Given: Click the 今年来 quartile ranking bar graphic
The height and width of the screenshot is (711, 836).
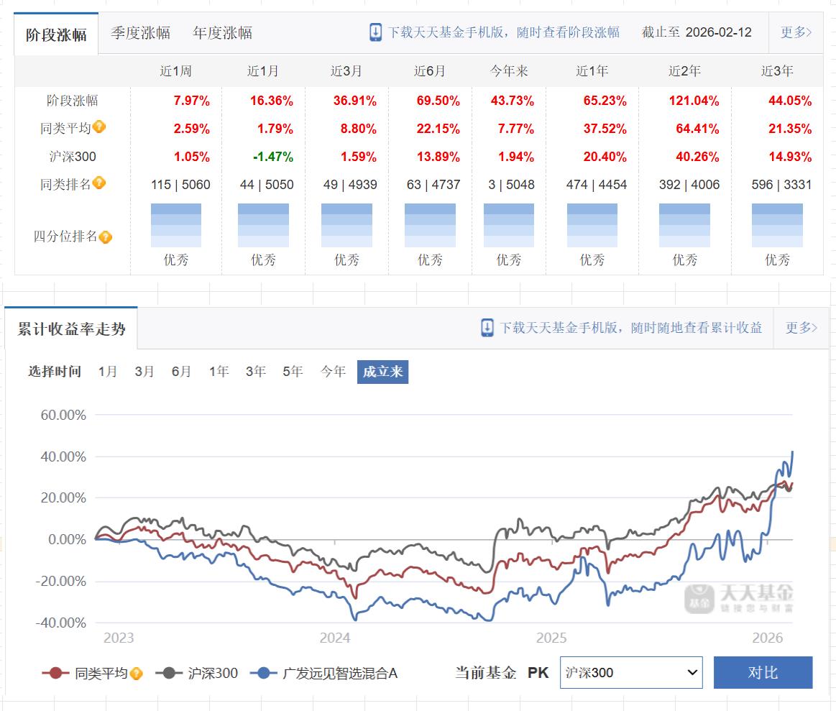Looking at the screenshot, I should [x=509, y=225].
